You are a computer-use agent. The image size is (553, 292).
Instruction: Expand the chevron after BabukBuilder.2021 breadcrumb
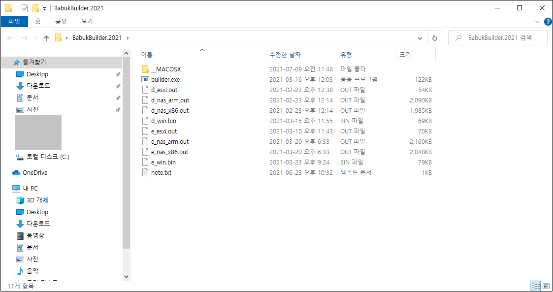(128, 38)
